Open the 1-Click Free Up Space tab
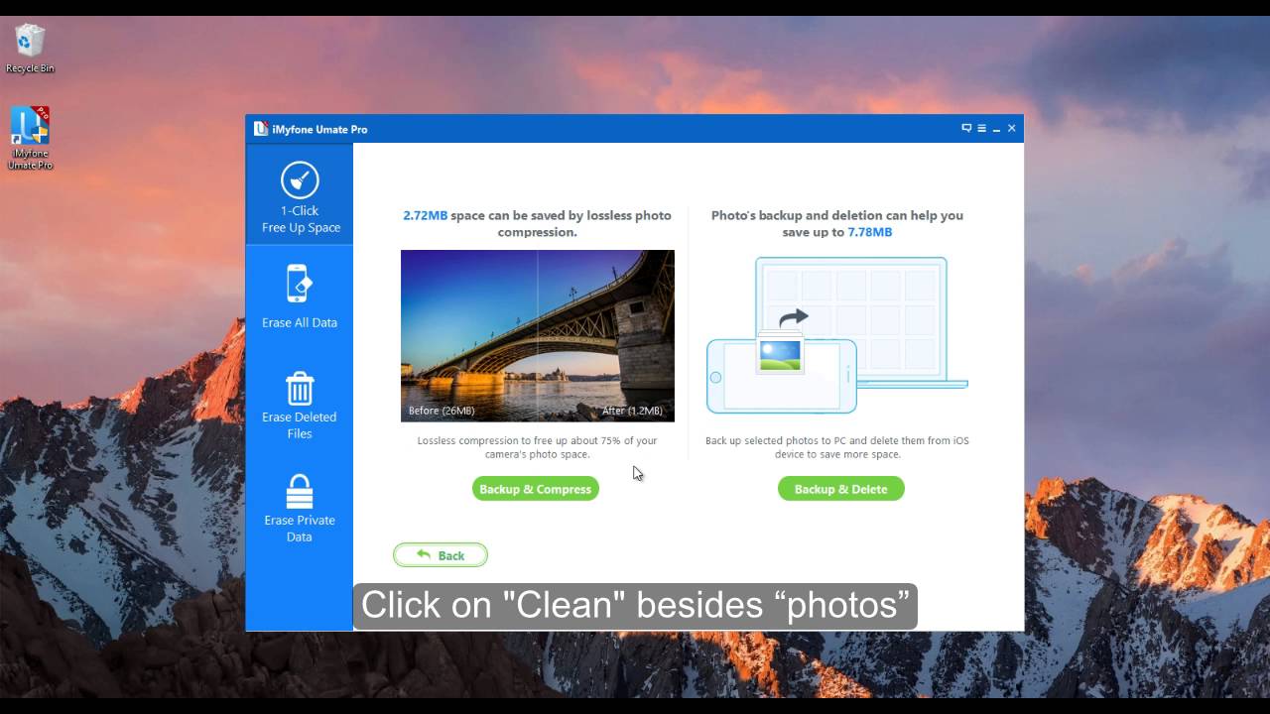1270x714 pixels. [300, 195]
